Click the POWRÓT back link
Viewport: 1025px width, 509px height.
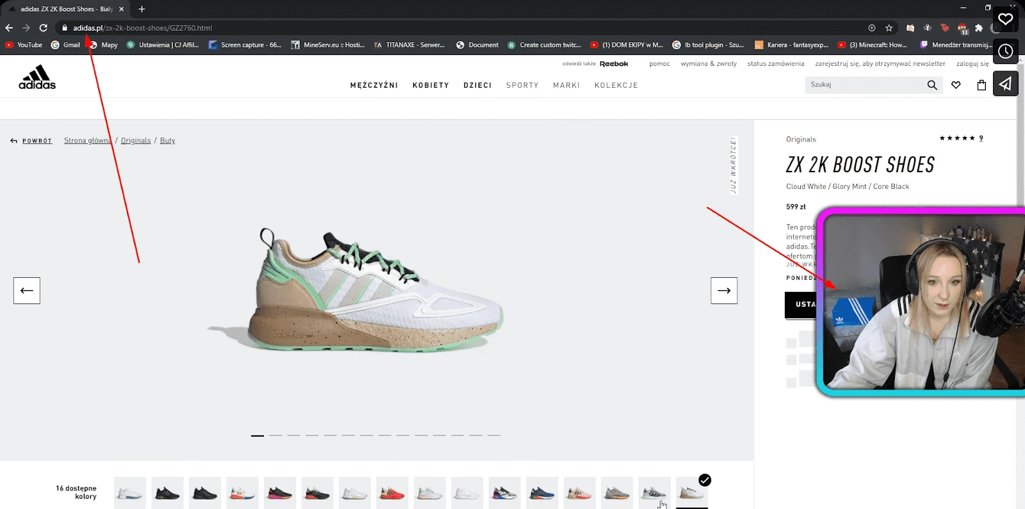[x=31, y=141]
